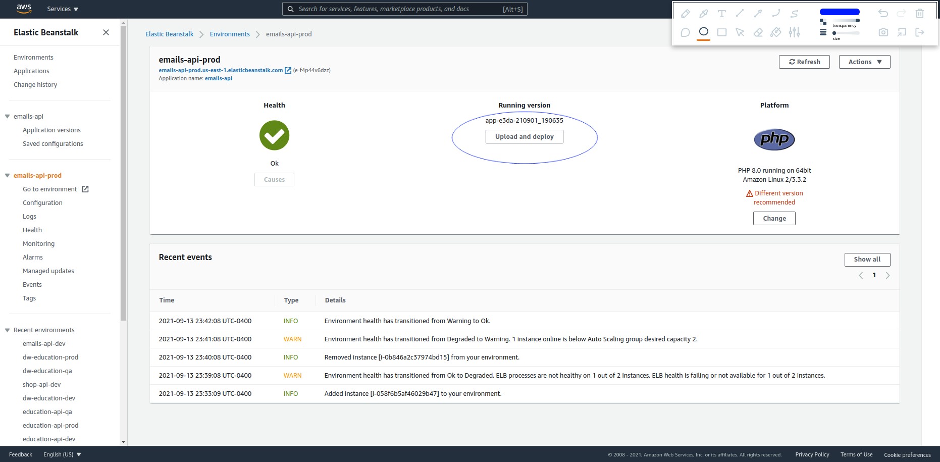Adjust the transparency slider
The image size is (940, 462).
(846, 20)
